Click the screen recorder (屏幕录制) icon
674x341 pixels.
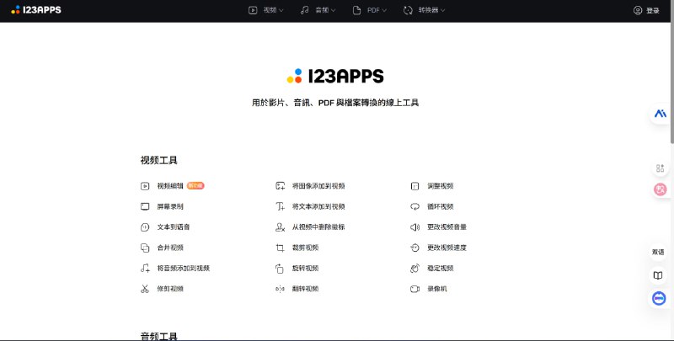145,206
